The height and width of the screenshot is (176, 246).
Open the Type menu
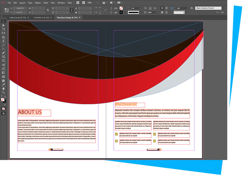[x=30, y=3]
